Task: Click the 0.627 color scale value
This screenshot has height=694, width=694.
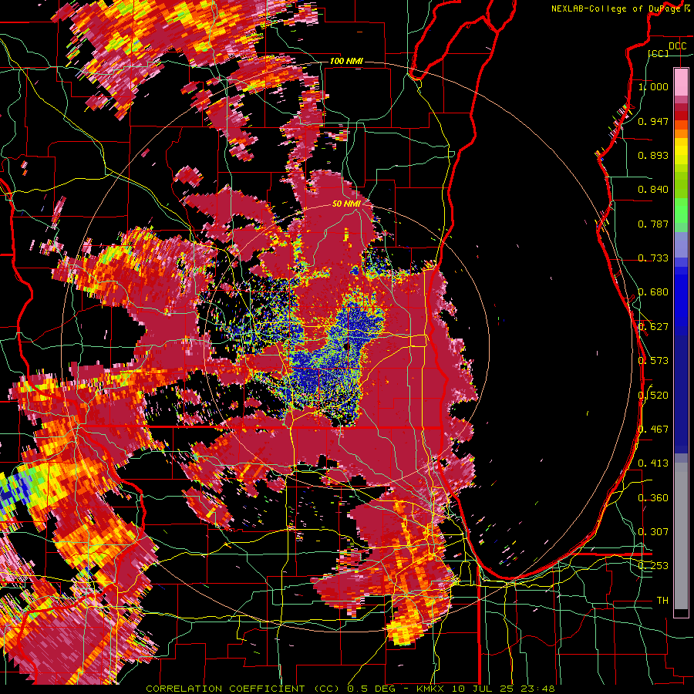Action: (653, 326)
